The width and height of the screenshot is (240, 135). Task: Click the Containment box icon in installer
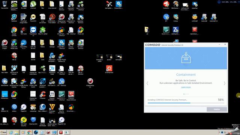pyautogui.click(x=186, y=57)
